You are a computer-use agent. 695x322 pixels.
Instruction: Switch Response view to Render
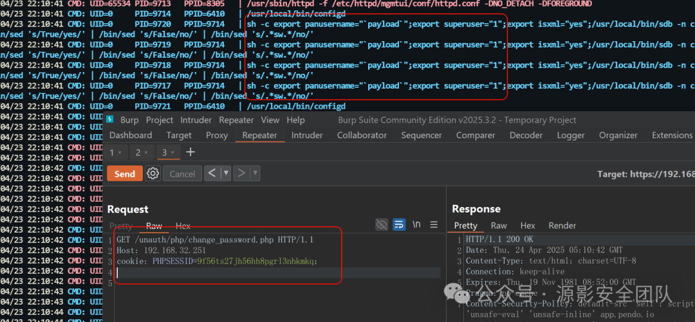(562, 226)
